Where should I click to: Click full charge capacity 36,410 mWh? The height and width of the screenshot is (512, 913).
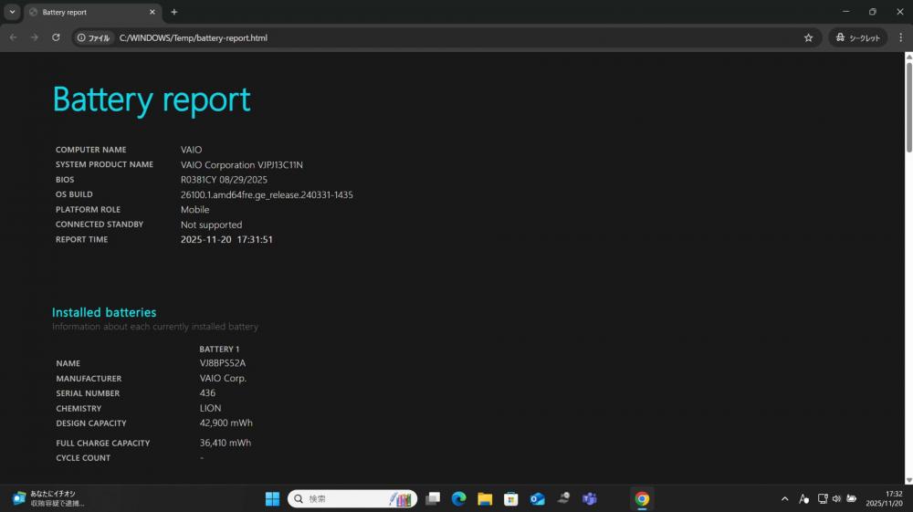[x=226, y=443]
